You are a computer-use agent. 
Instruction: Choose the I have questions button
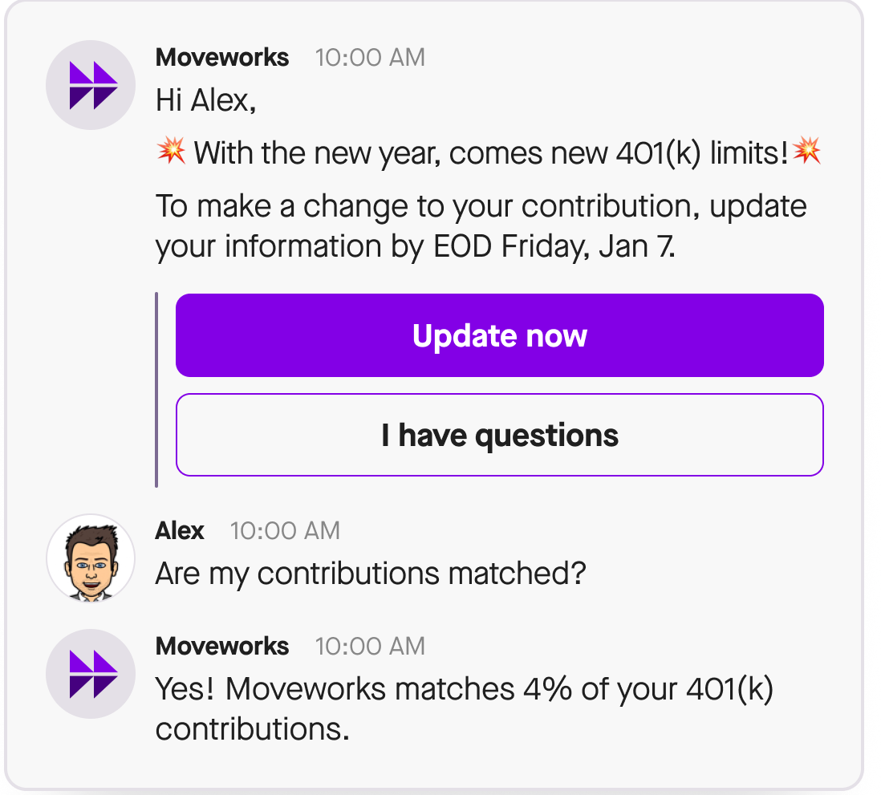[x=499, y=435]
